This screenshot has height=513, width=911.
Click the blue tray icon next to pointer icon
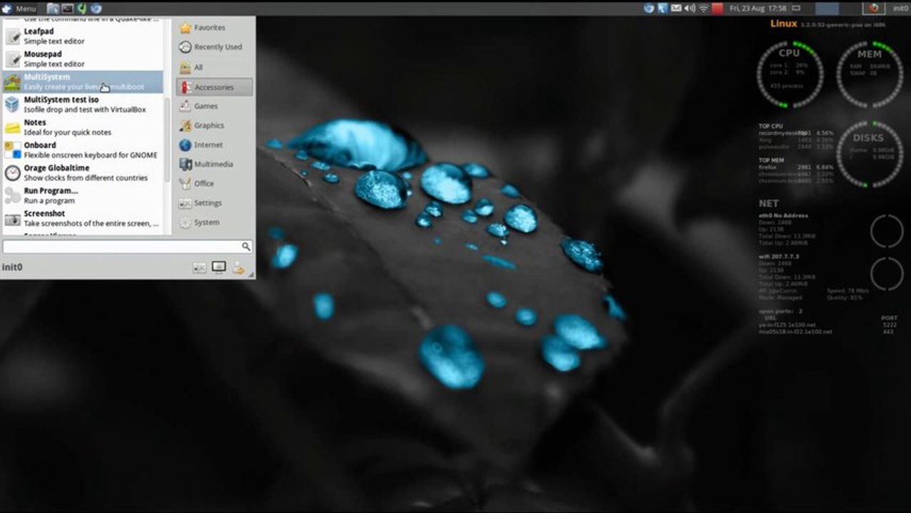click(649, 9)
